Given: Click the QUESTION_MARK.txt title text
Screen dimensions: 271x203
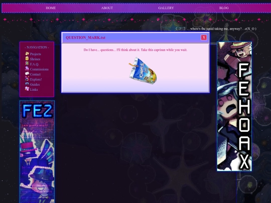Looking at the screenshot, I should [85, 38].
